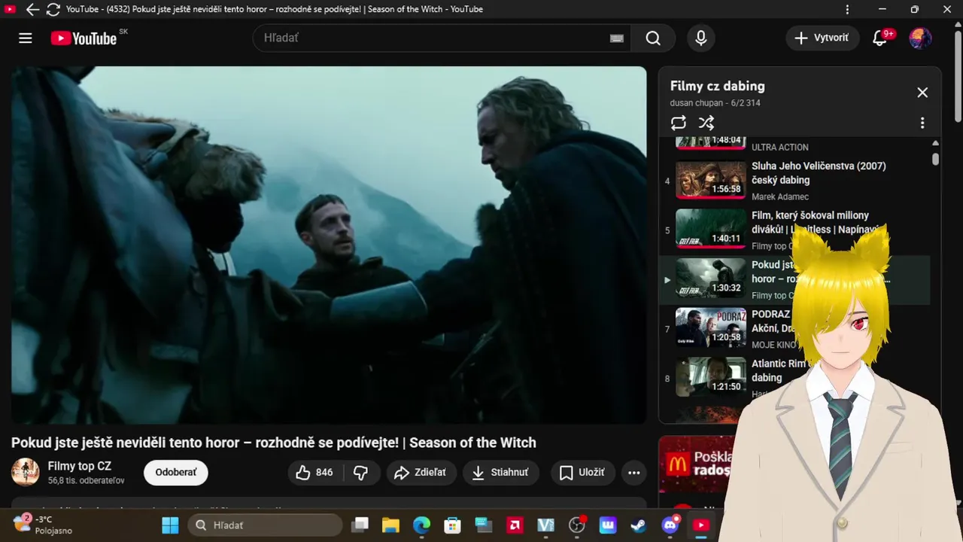Open the YouTube hamburger guide menu
Screen dimensions: 963x542
tap(26, 38)
